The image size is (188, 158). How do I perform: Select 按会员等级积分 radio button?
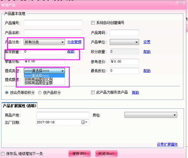pyautogui.click(x=7, y=93)
